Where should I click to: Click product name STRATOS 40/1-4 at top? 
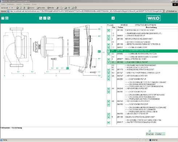click(x=145, y=25)
